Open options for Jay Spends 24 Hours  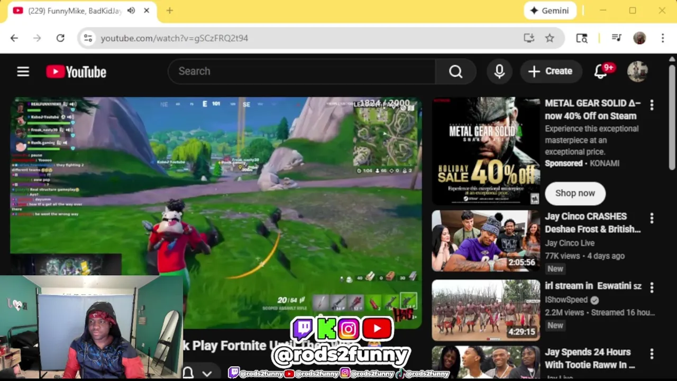[x=652, y=353]
